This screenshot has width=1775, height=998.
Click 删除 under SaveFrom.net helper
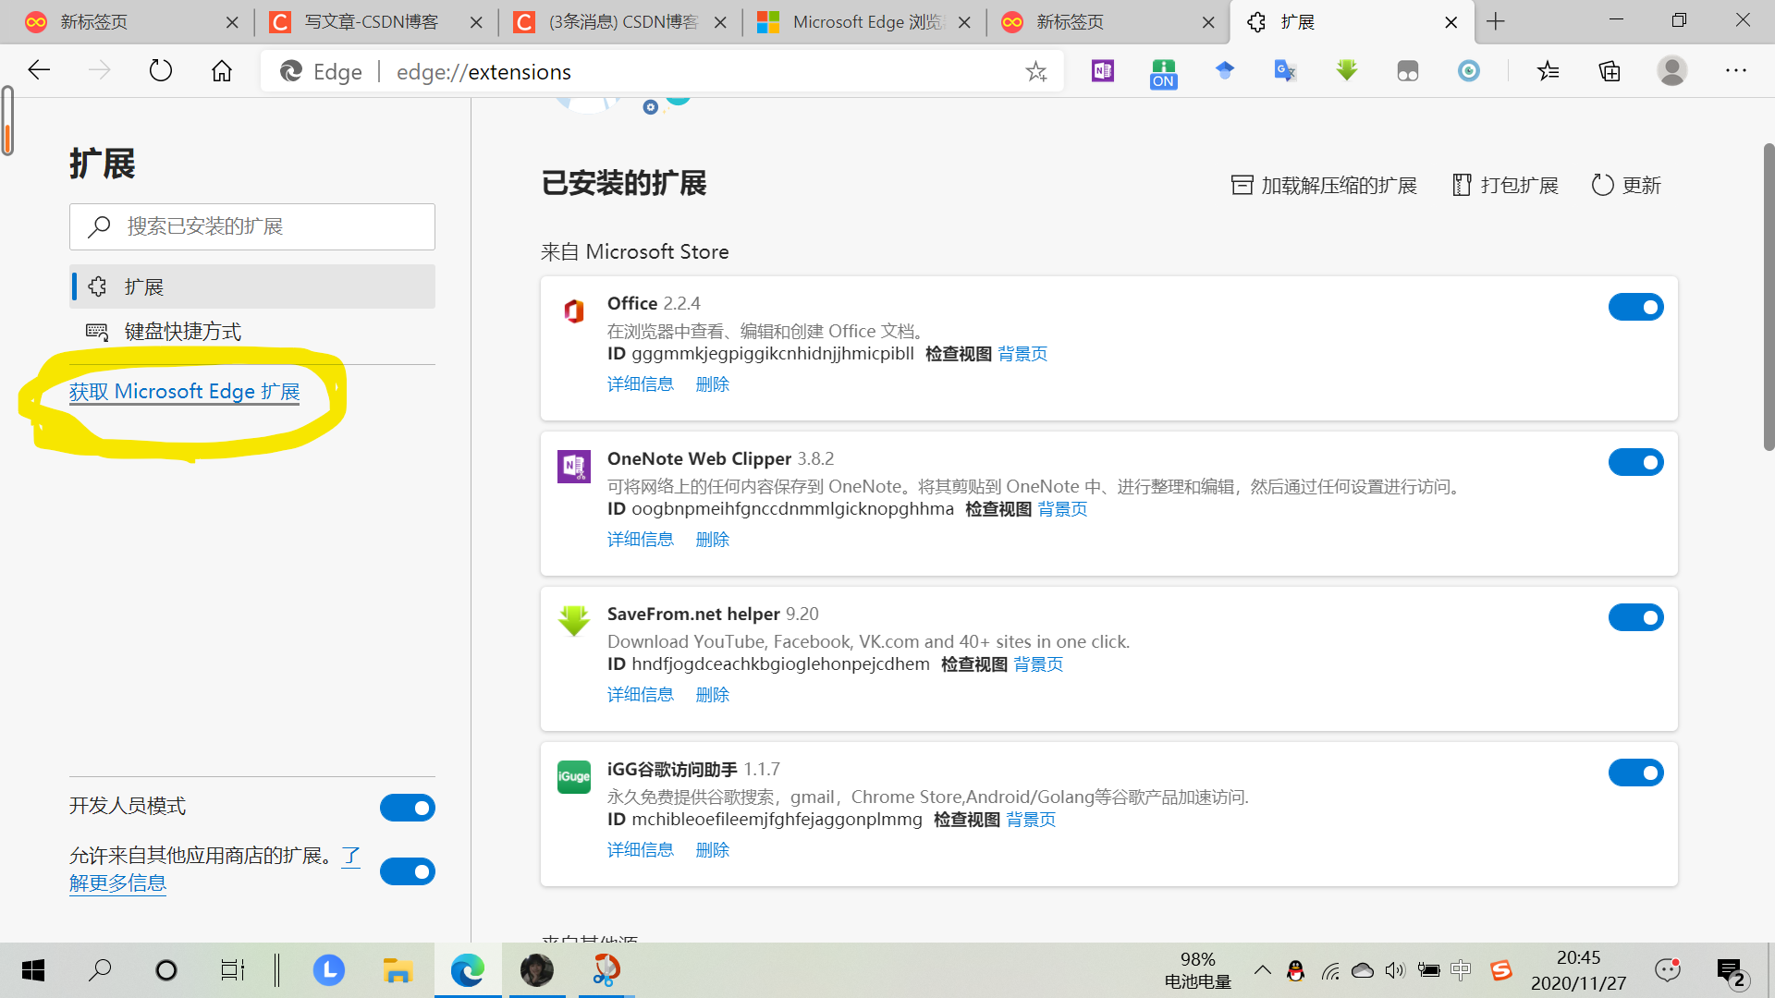[x=712, y=694]
